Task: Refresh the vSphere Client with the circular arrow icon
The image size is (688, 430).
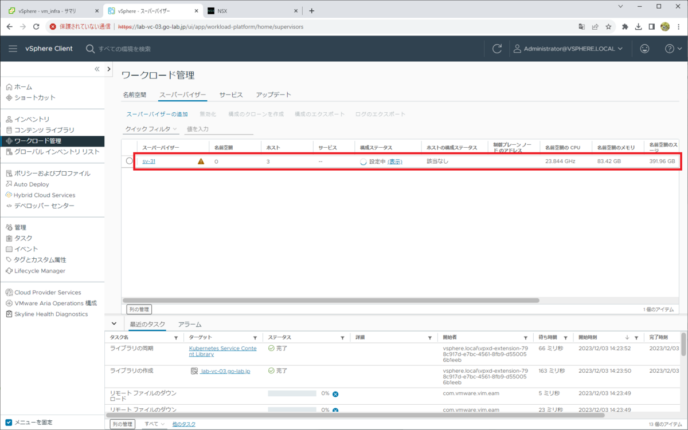Action: pos(497,49)
